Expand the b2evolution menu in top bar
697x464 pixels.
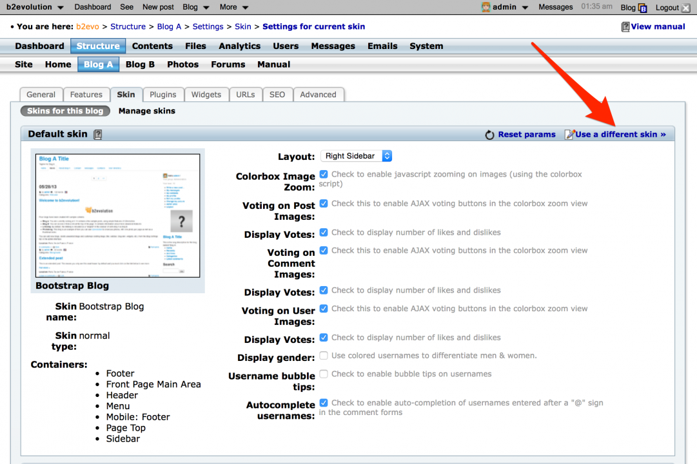coord(35,7)
